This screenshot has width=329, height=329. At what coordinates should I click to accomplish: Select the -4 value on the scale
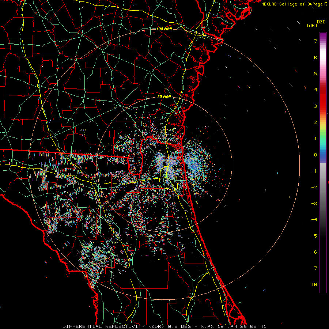[314, 220]
